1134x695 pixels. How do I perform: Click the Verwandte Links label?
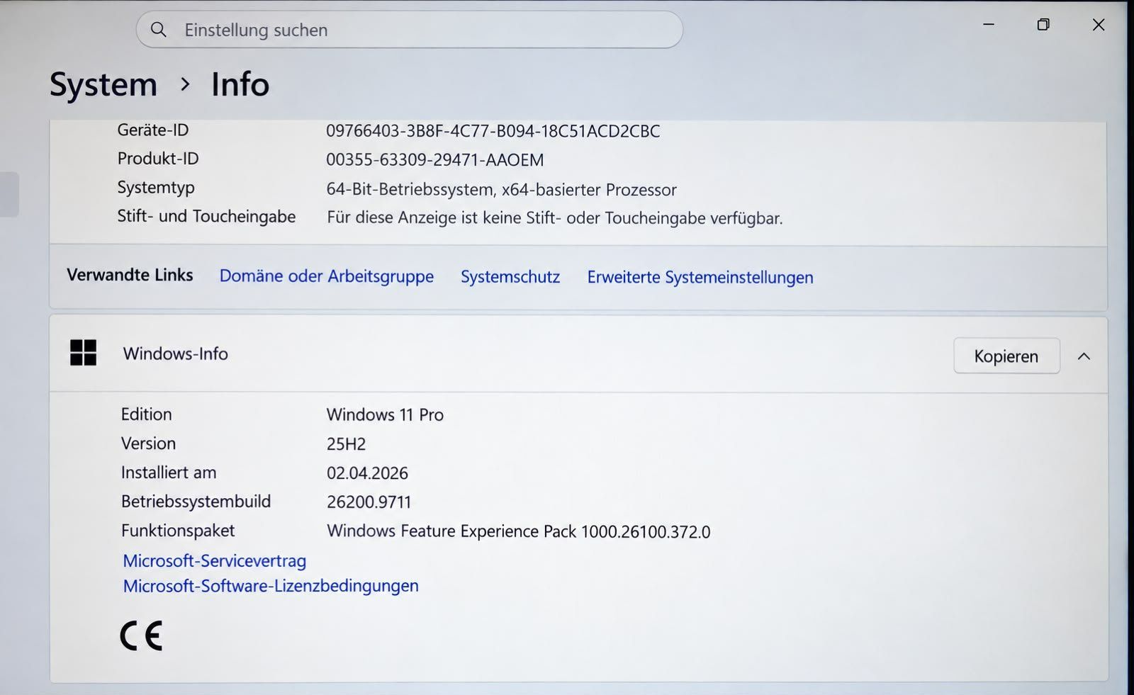(130, 275)
